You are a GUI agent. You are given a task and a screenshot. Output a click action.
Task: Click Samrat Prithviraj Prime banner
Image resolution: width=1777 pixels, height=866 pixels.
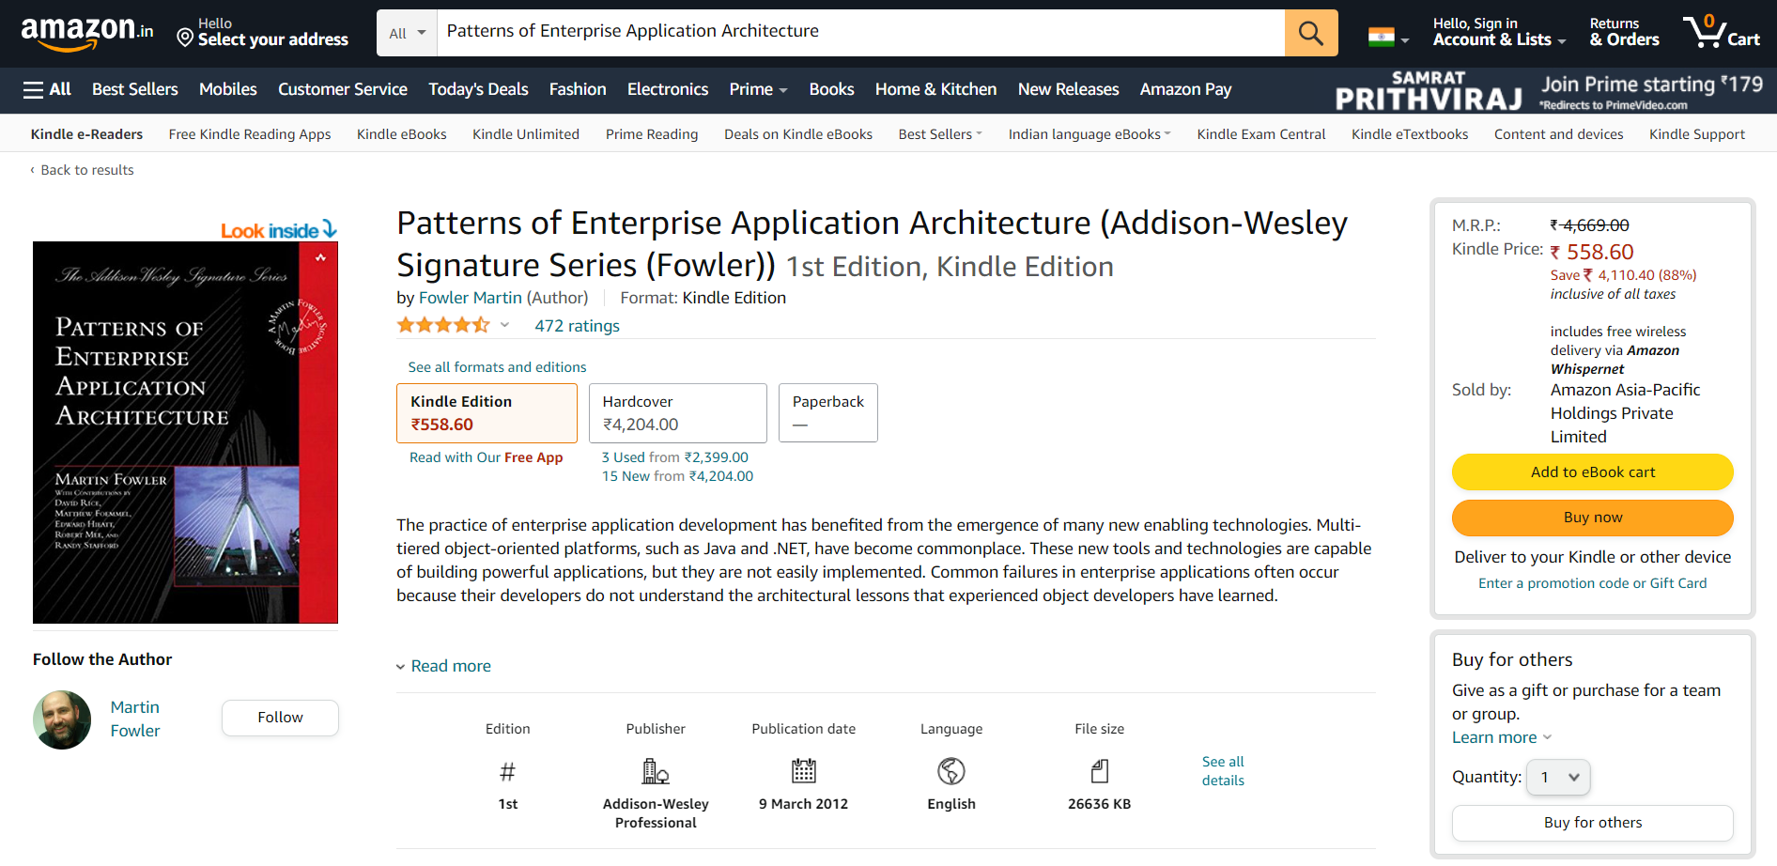(1550, 91)
